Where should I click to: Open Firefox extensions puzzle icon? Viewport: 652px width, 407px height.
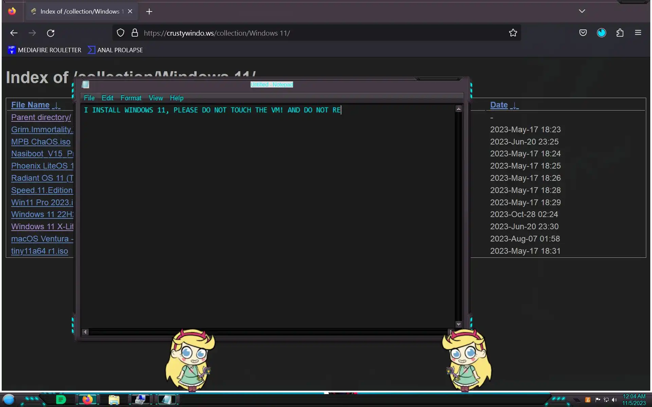pos(620,33)
